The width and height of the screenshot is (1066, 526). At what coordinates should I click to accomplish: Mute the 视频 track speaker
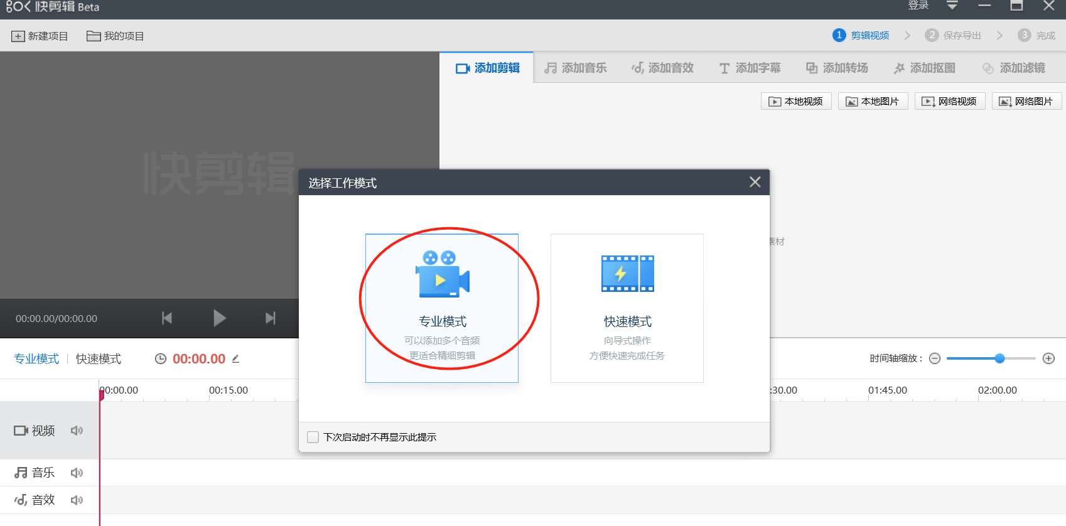tap(77, 431)
